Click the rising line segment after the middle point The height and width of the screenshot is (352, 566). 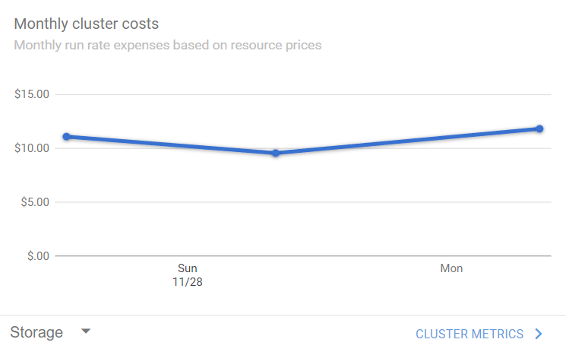407,141
